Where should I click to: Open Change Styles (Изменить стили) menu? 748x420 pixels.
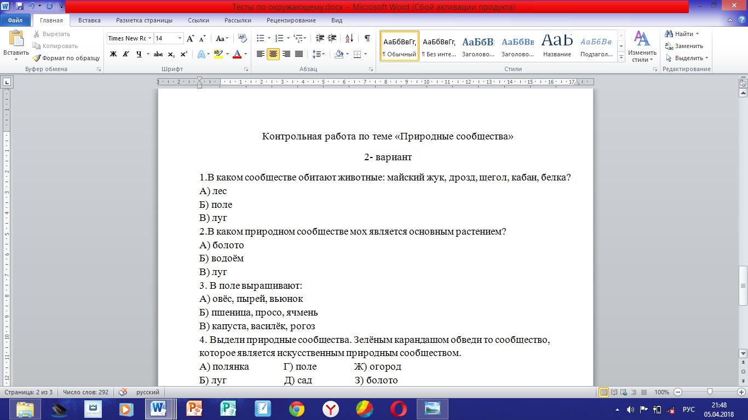click(641, 46)
